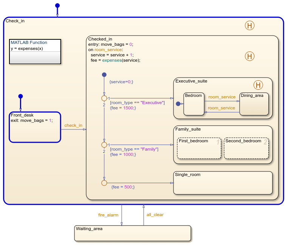This screenshot has height=246, width=288.
Task: Click the Bedroom substate
Action: click(x=194, y=106)
